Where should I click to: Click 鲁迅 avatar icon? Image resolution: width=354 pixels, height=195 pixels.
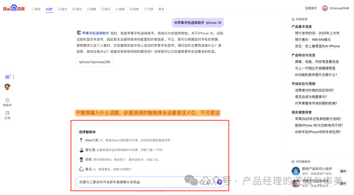pos(81,169)
